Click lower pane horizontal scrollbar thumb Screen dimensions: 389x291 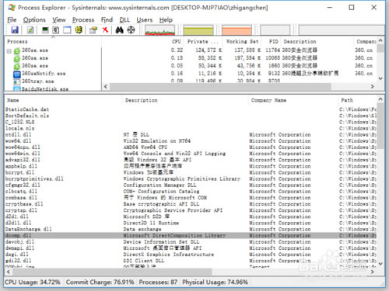click(112, 272)
